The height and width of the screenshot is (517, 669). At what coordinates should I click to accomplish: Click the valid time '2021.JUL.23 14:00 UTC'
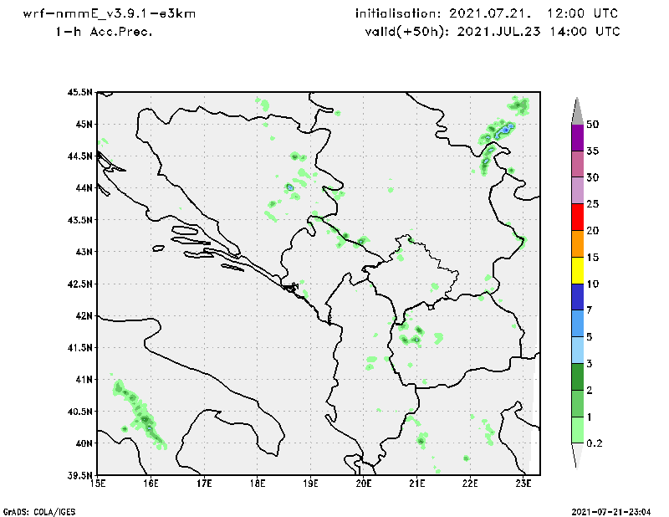click(539, 32)
